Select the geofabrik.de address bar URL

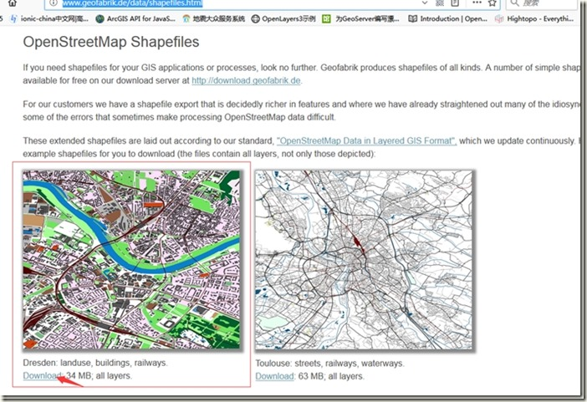(132, 3)
